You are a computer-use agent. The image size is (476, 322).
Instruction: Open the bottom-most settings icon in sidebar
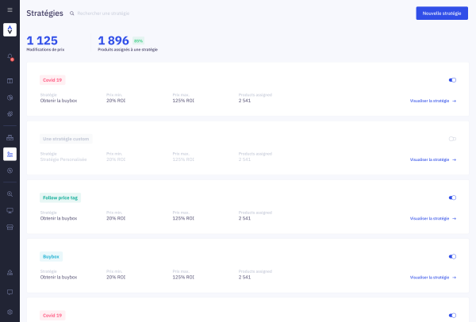pos(10,312)
